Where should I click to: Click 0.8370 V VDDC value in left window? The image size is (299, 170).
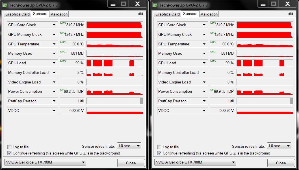click(72, 111)
